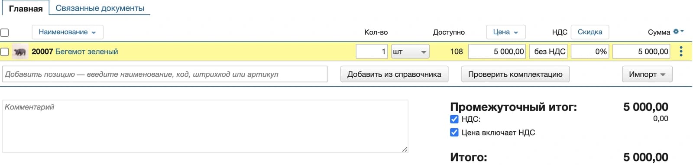Viewport: 693px width, 165px height.
Task: Click the Доступно column header
Action: click(449, 32)
